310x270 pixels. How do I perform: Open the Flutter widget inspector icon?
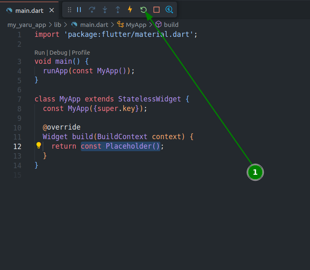point(169,10)
